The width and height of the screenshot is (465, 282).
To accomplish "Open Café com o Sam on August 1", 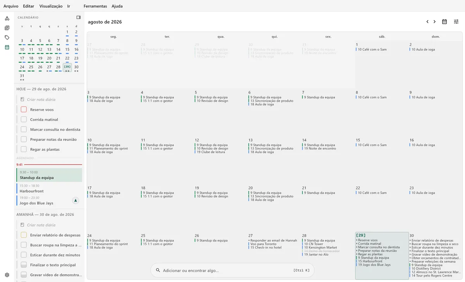I will [372, 50].
